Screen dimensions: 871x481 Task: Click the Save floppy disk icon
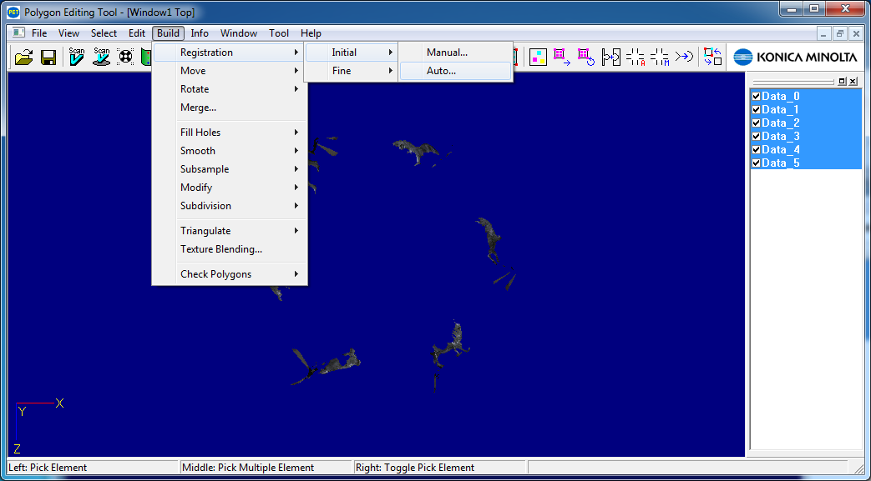coord(48,57)
